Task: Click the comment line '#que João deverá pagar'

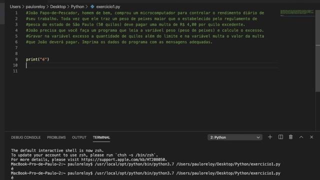Action: point(119,42)
